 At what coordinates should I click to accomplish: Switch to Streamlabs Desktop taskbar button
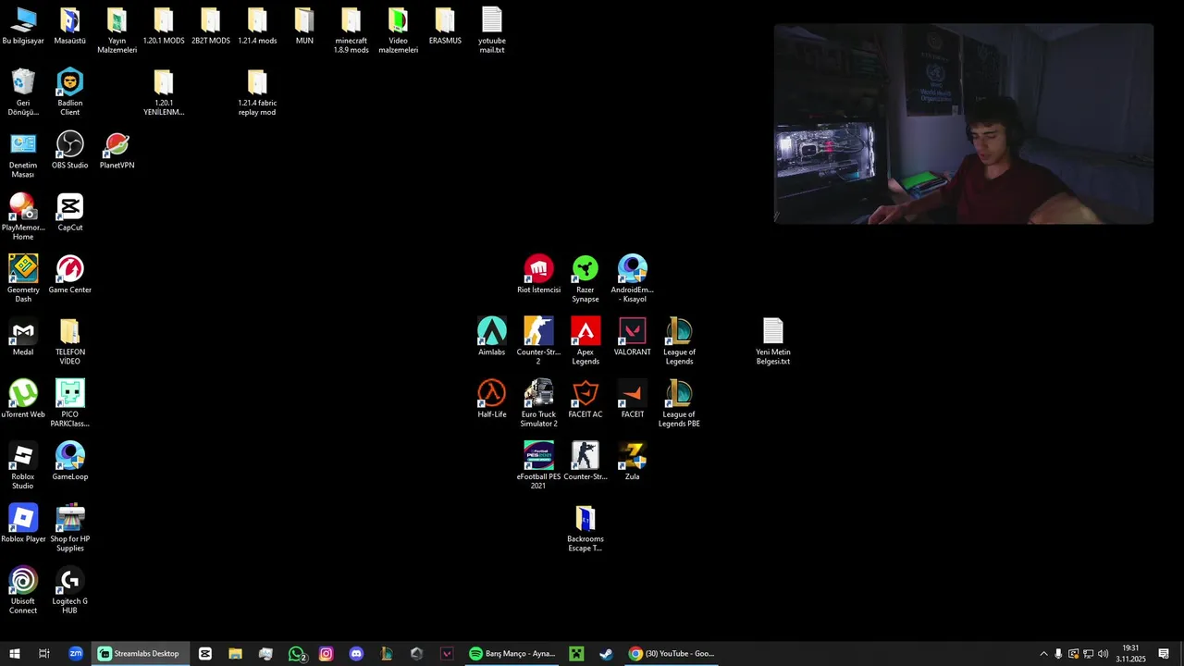(x=140, y=654)
